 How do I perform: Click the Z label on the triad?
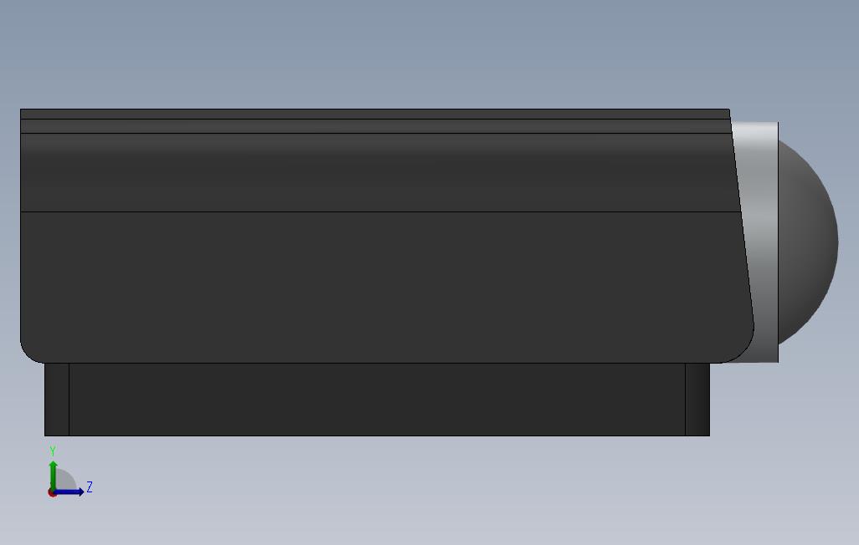pos(90,487)
